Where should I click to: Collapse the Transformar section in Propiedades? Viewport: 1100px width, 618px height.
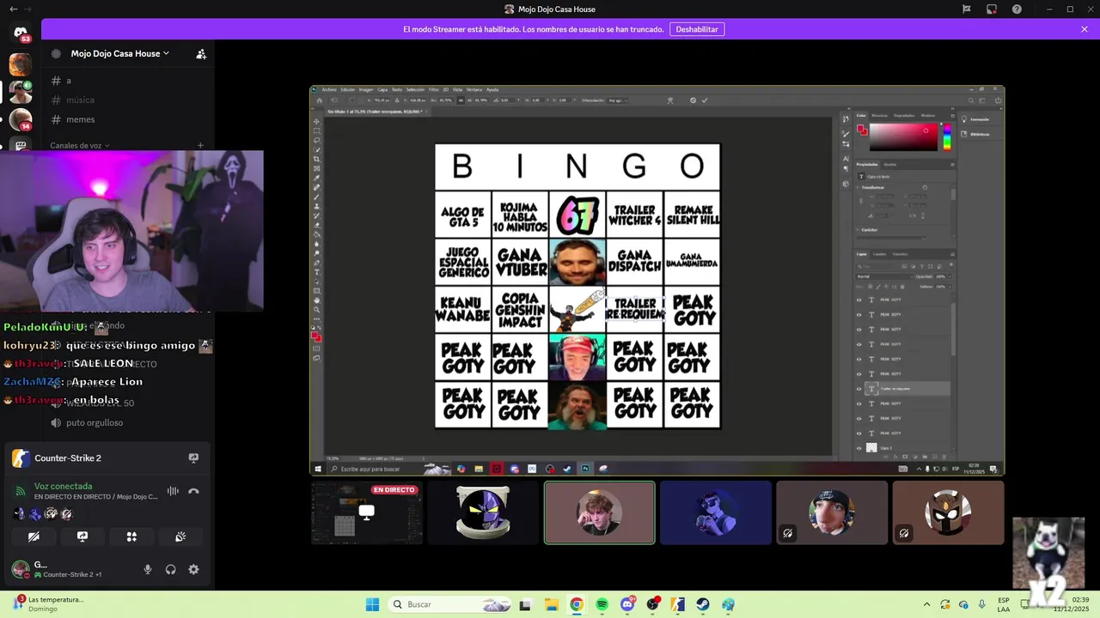[x=858, y=187]
